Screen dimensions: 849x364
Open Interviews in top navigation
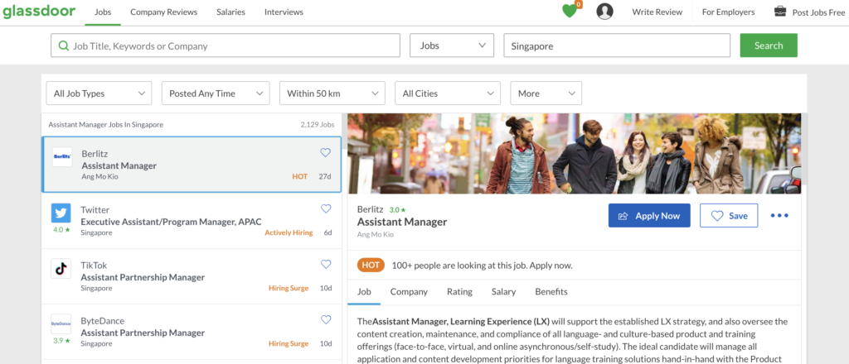284,12
